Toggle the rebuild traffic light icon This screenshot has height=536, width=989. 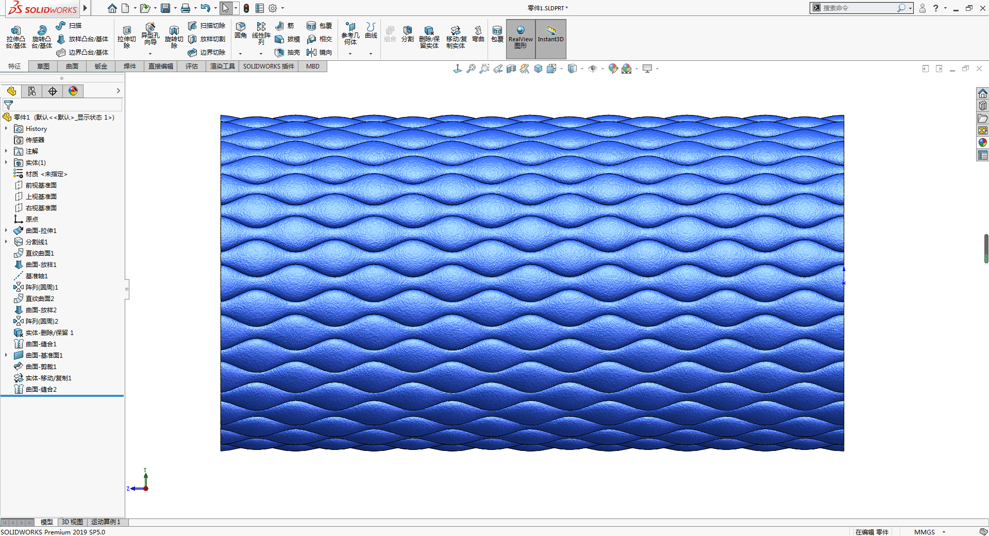click(246, 8)
